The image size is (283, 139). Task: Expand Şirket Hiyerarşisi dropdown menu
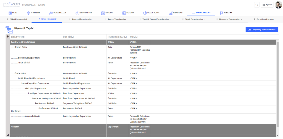point(49,19)
